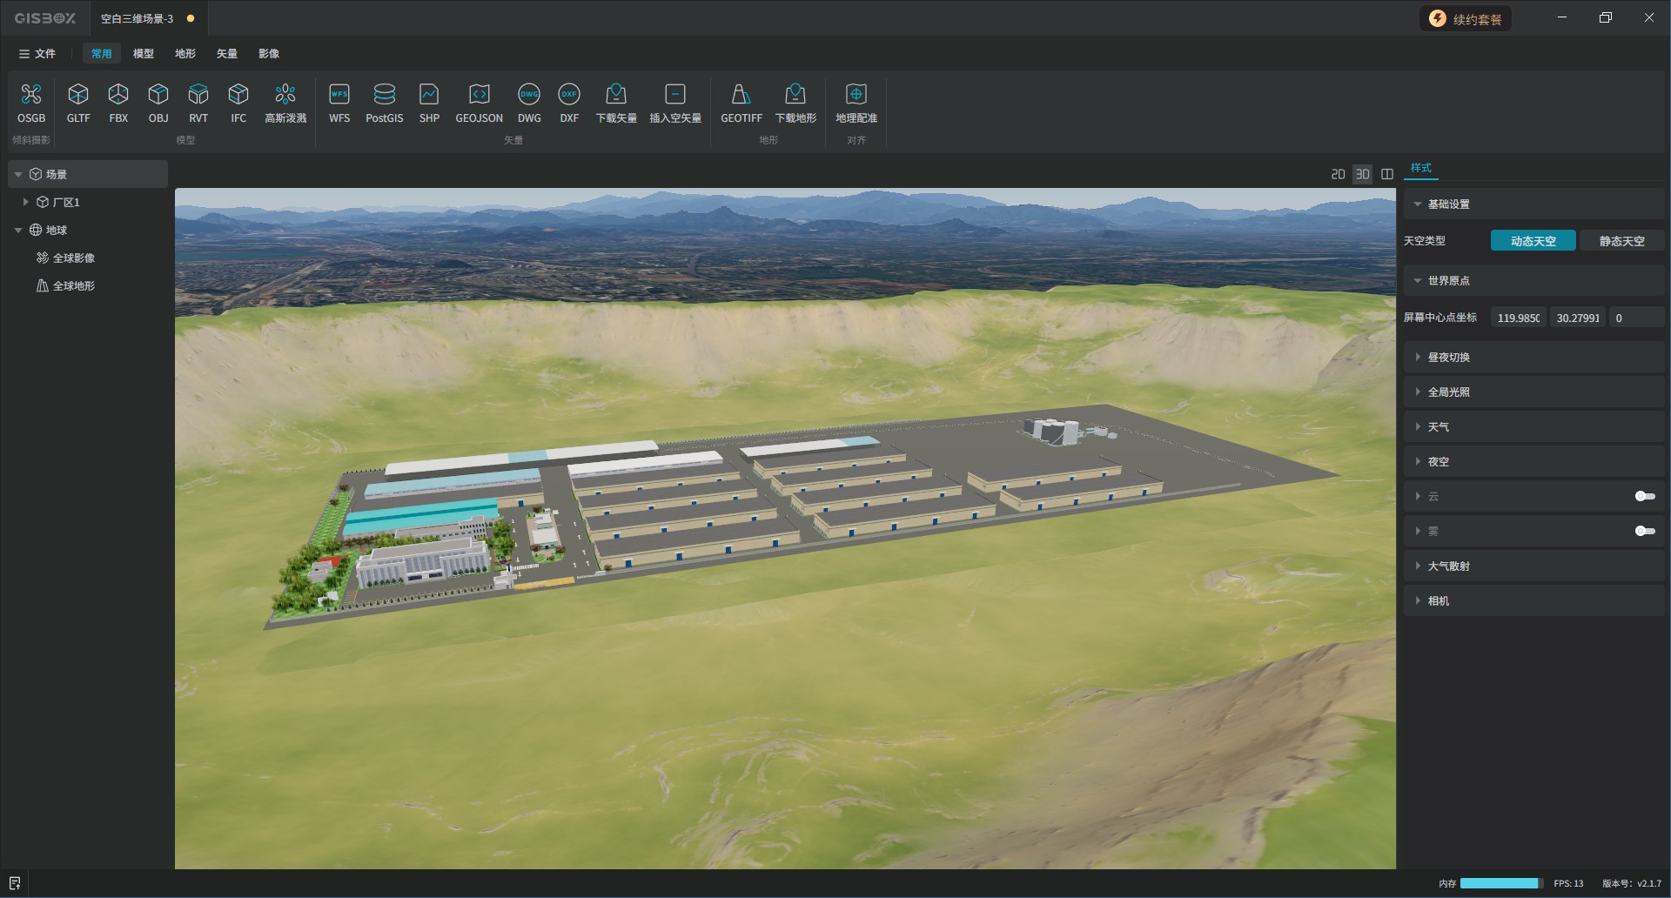Expand the 大气散射 section

1533,566
